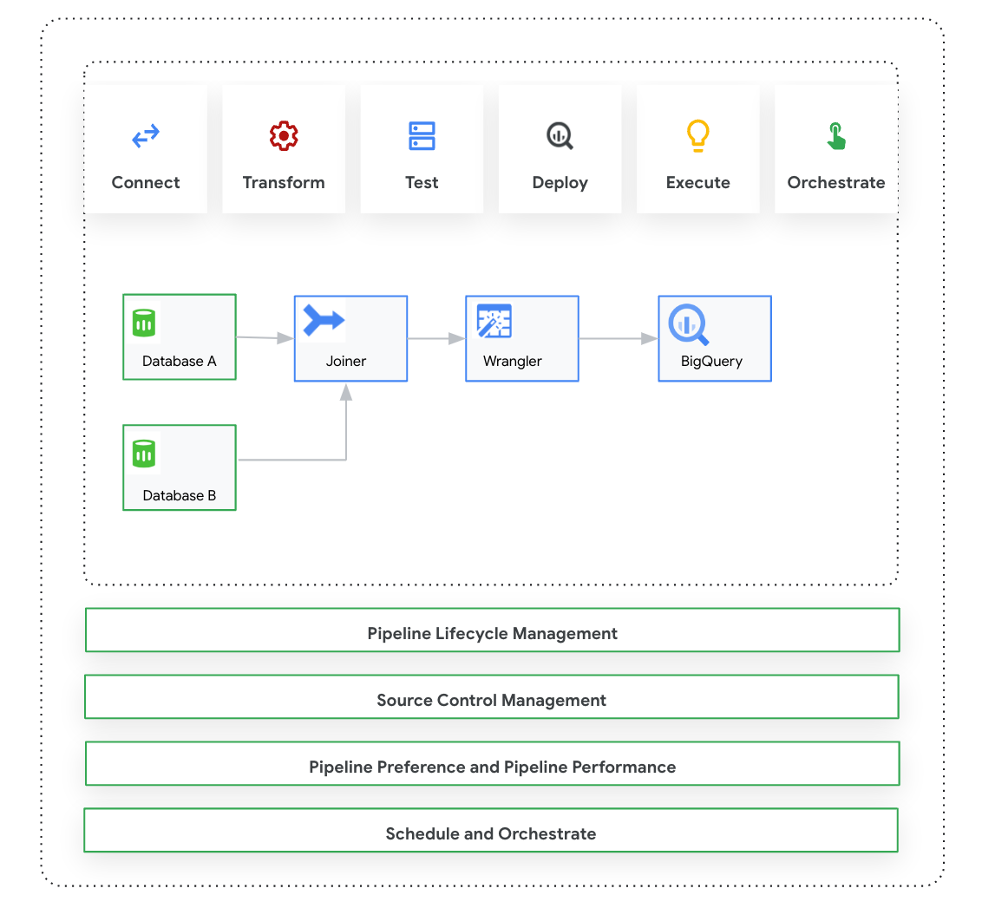Click the green Orchestrate hand icon
Viewport: 982px width, 921px height.
coord(835,135)
